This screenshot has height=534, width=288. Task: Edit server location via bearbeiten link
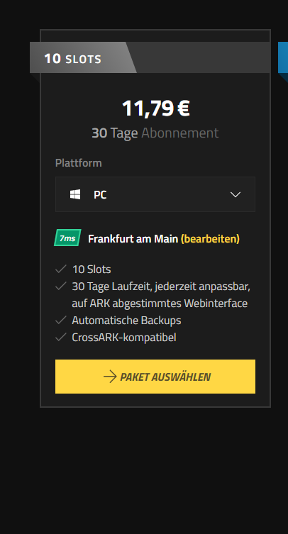pos(210,239)
